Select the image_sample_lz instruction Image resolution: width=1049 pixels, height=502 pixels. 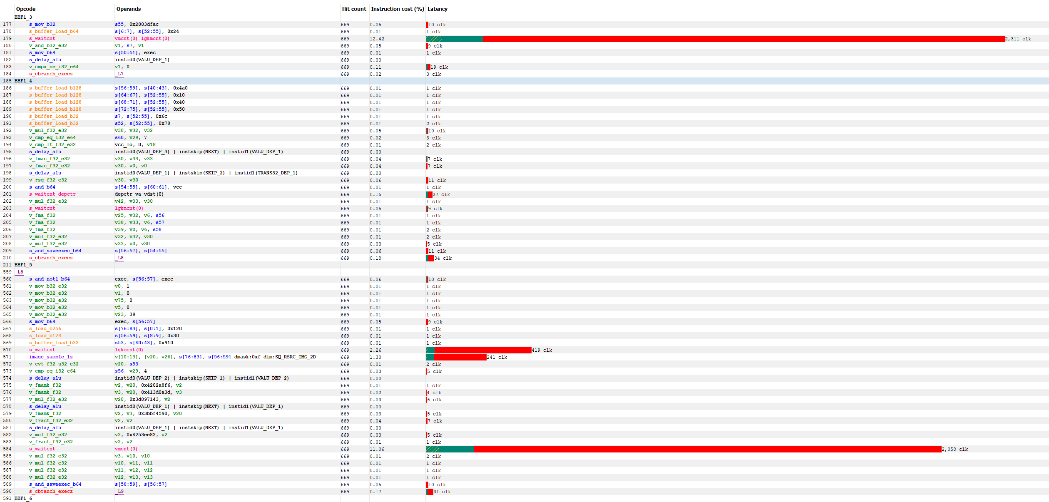click(x=51, y=357)
